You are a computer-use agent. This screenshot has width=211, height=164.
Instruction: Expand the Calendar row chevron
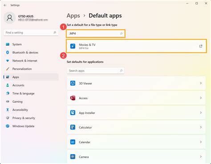coord(201,142)
